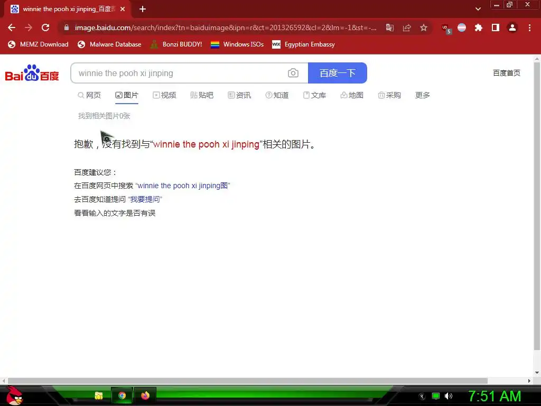Click the browser forward arrow
The width and height of the screenshot is (541, 406).
[29, 27]
